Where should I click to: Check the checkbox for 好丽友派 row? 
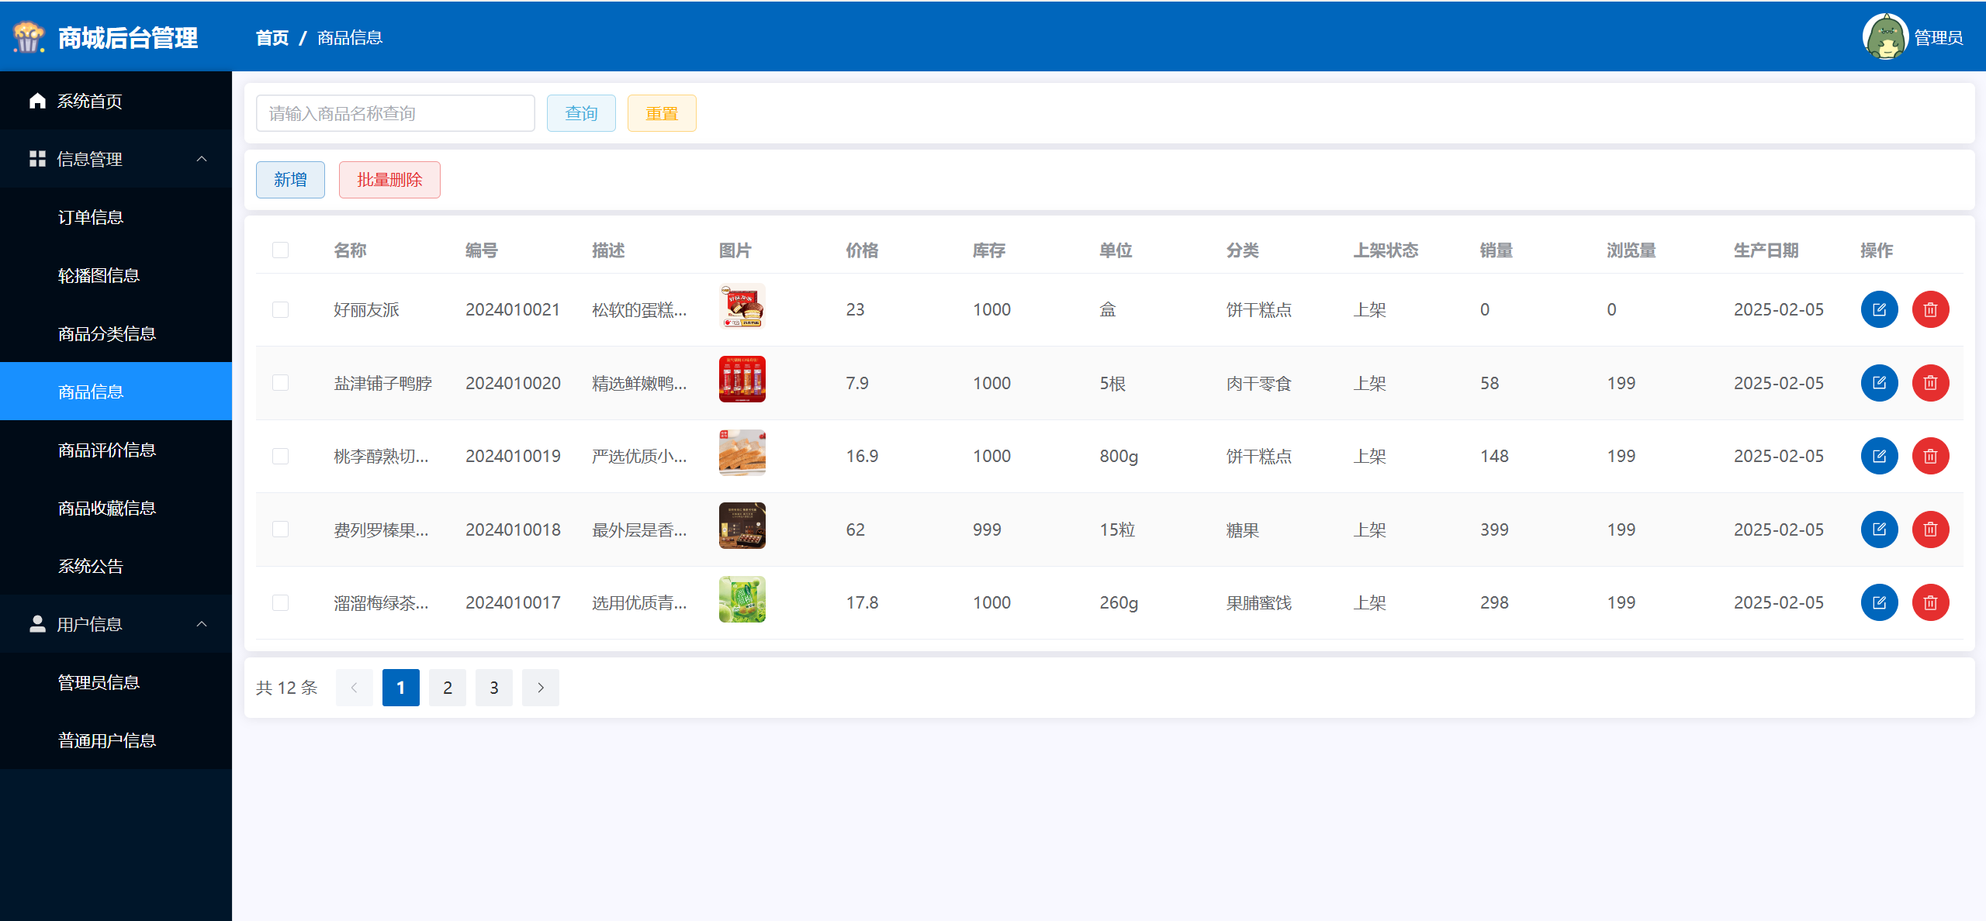[x=280, y=309]
